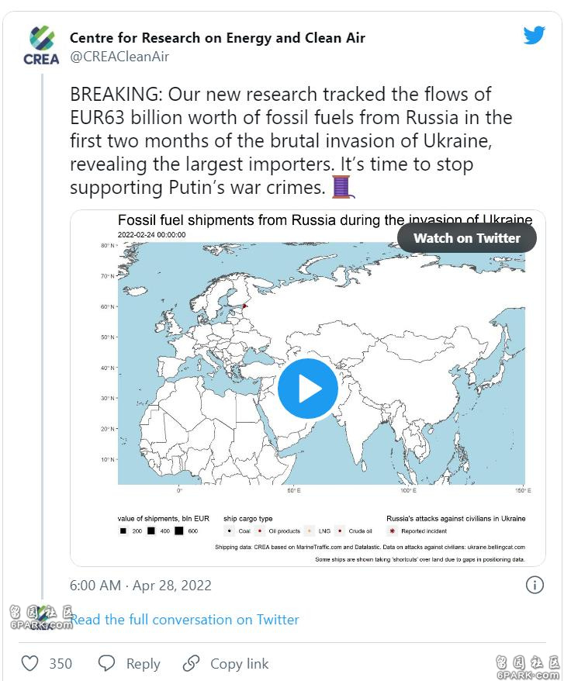Screen dimensions: 564x681
Task: Click the 6PARK.com watermark logo at the bottom right
Action: pos(528,668)
